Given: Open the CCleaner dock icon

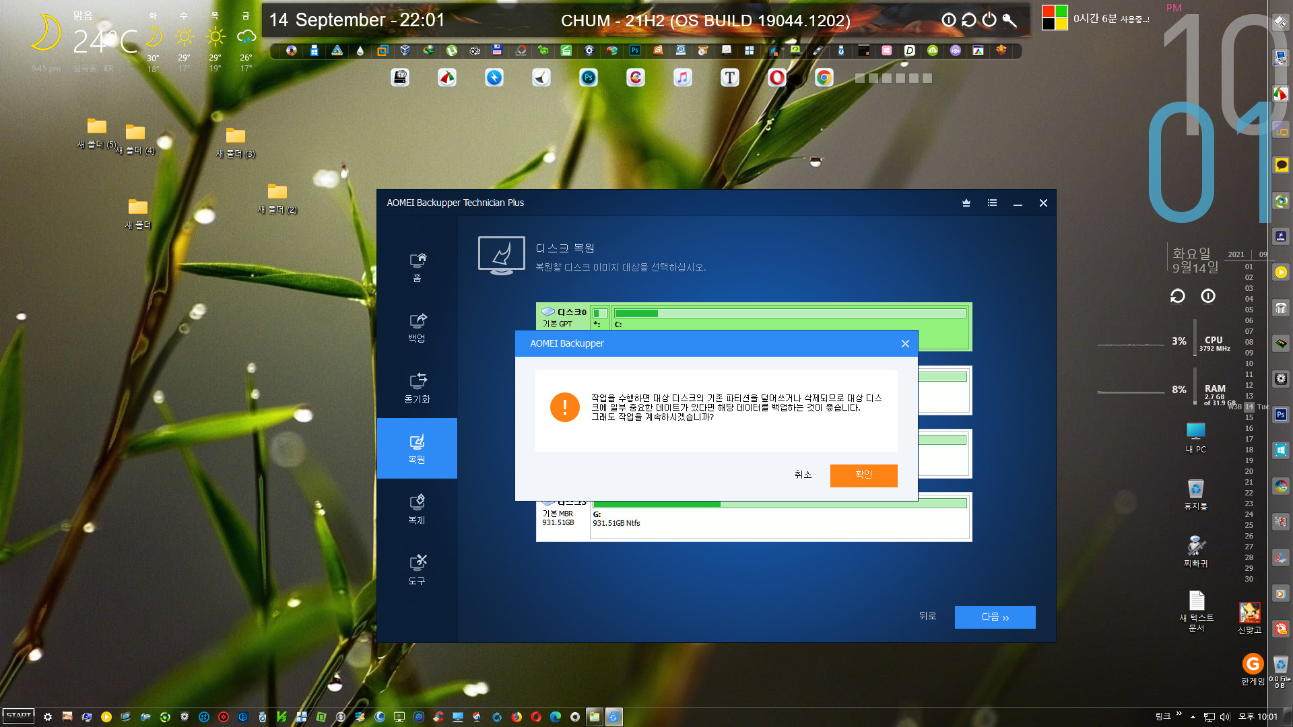Looking at the screenshot, I should [x=635, y=78].
